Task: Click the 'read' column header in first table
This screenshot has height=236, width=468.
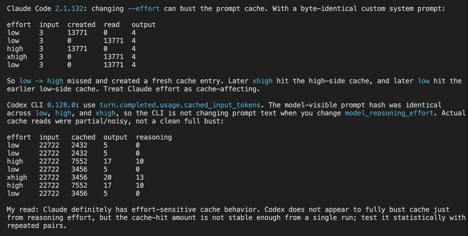Action: 112,25
